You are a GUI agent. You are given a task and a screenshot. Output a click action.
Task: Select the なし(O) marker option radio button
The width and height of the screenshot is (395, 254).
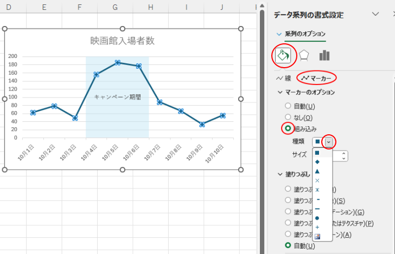tap(288, 117)
